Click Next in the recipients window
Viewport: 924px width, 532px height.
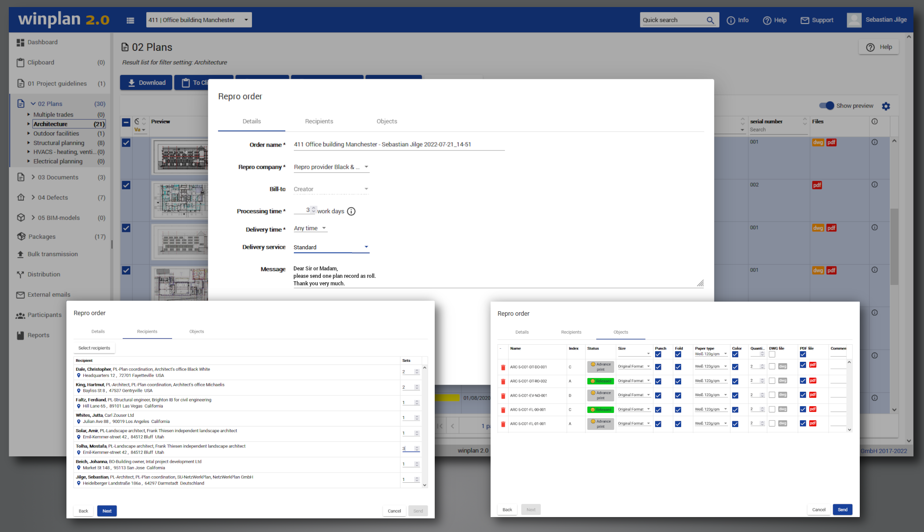point(107,511)
